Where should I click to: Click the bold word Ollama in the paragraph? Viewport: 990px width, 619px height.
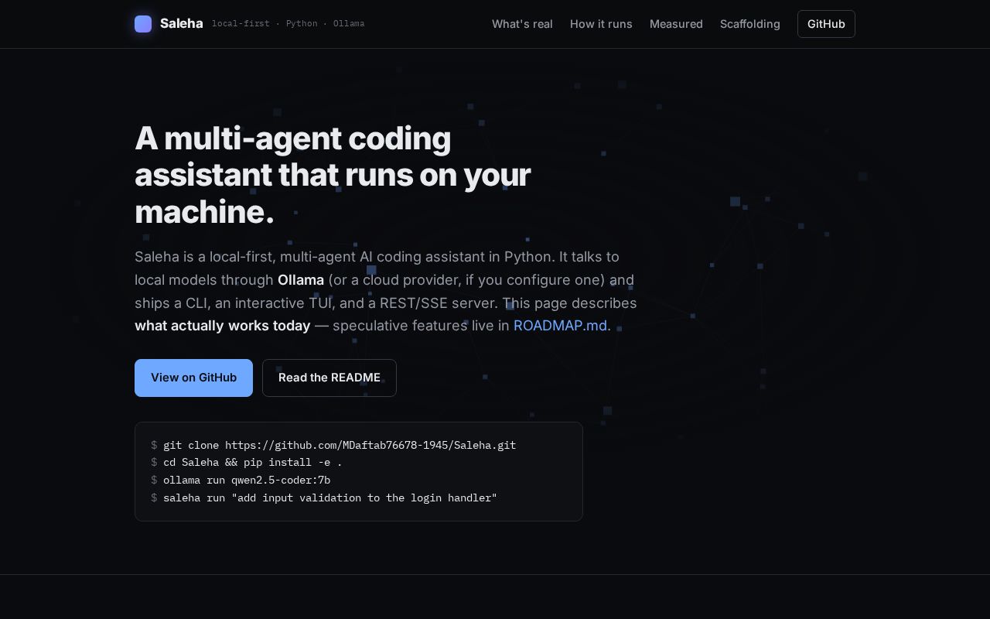click(301, 280)
